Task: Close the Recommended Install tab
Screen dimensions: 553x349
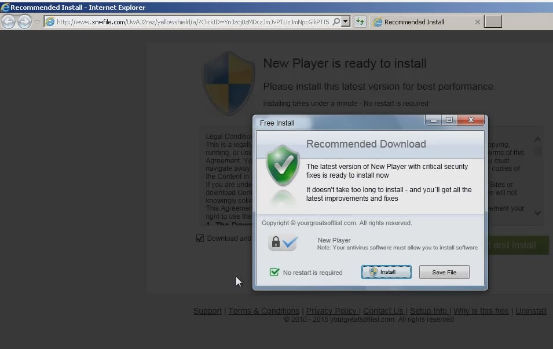Action: 477,22
